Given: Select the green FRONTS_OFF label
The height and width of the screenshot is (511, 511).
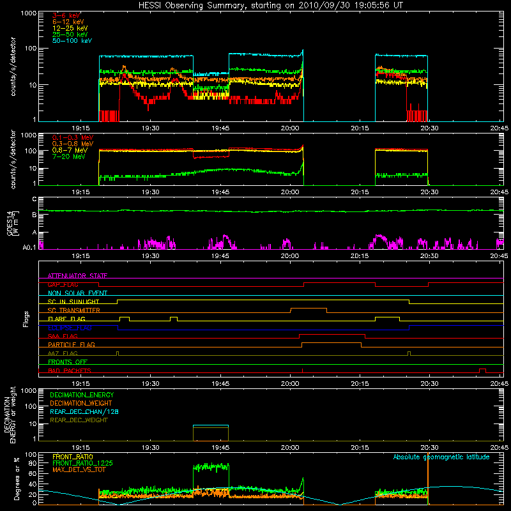Looking at the screenshot, I should [68, 362].
